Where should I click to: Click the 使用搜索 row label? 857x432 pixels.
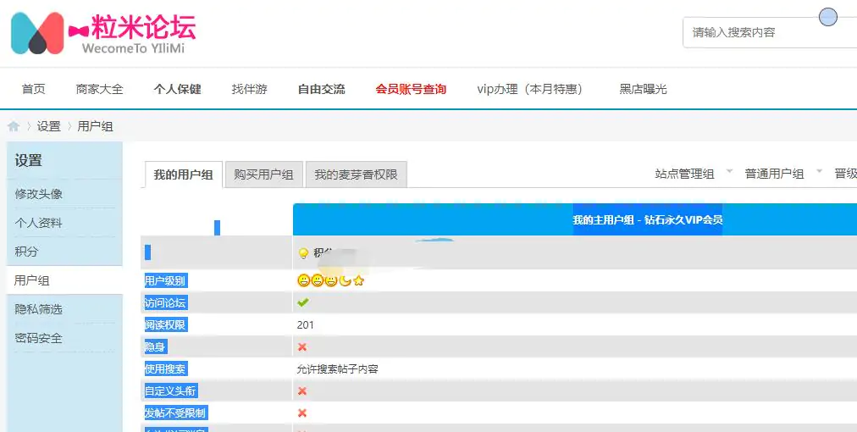click(165, 368)
